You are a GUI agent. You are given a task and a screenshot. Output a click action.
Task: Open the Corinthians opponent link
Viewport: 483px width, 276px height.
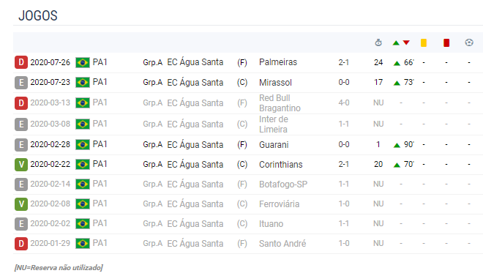tap(280, 165)
